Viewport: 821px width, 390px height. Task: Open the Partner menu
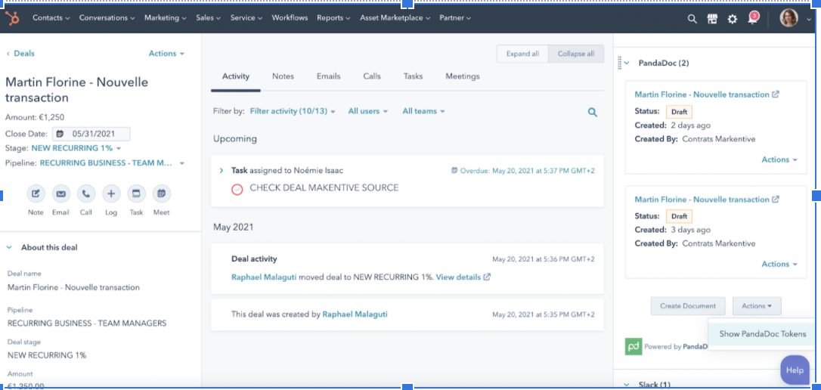[x=455, y=18]
